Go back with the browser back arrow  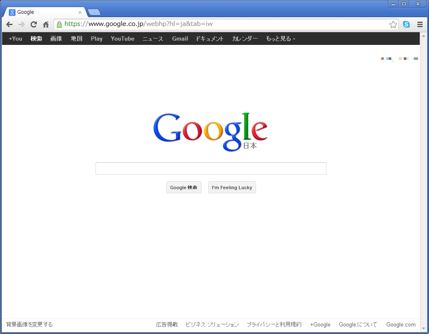coord(9,25)
